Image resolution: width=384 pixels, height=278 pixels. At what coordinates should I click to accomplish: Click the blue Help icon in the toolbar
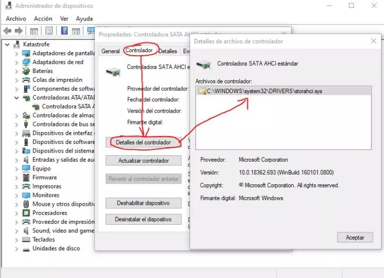(x=65, y=31)
